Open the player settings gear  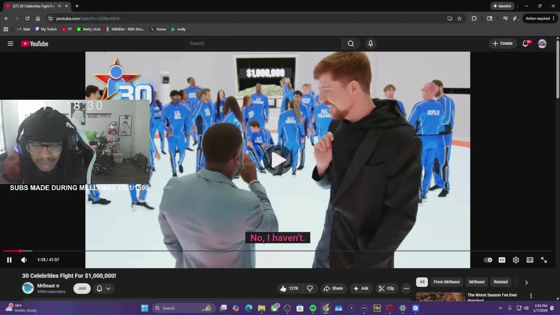tap(516, 260)
